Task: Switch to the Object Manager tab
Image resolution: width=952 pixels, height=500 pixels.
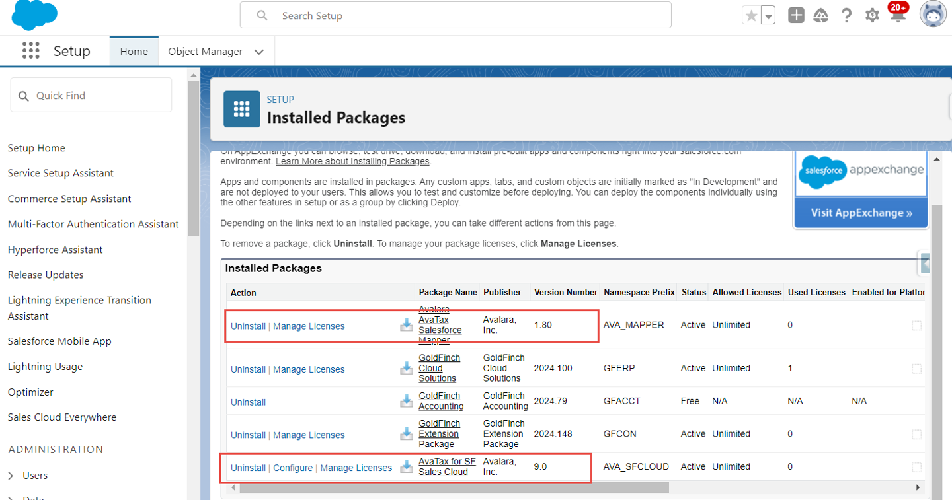Action: pos(206,51)
